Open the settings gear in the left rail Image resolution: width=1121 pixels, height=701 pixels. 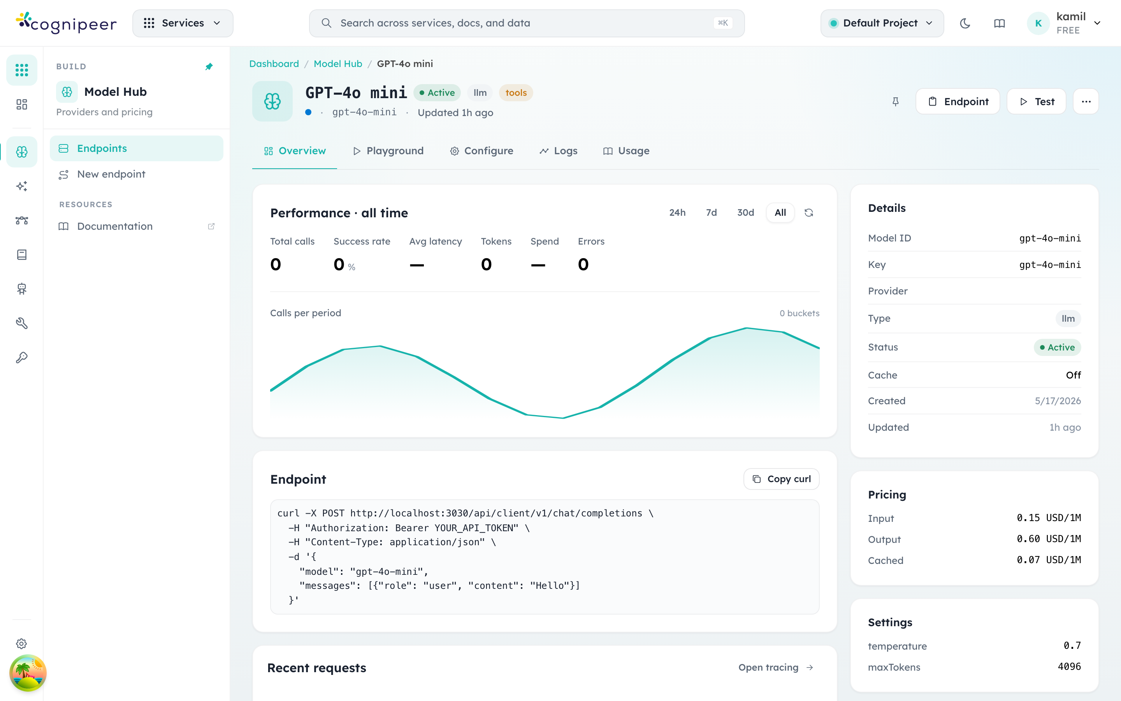(x=22, y=643)
